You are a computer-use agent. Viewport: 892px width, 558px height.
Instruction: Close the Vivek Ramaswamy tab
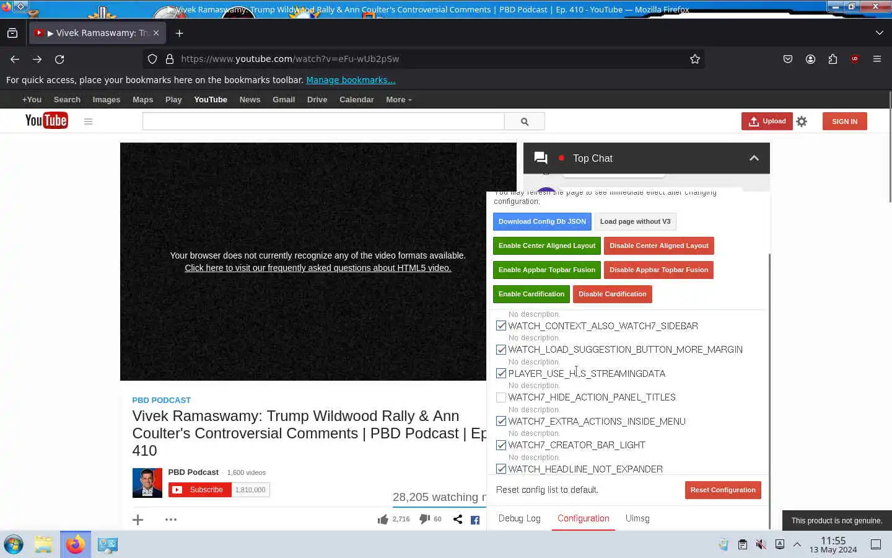click(156, 33)
